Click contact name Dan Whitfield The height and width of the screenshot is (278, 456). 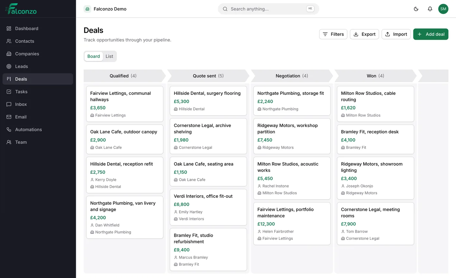tap(107, 225)
